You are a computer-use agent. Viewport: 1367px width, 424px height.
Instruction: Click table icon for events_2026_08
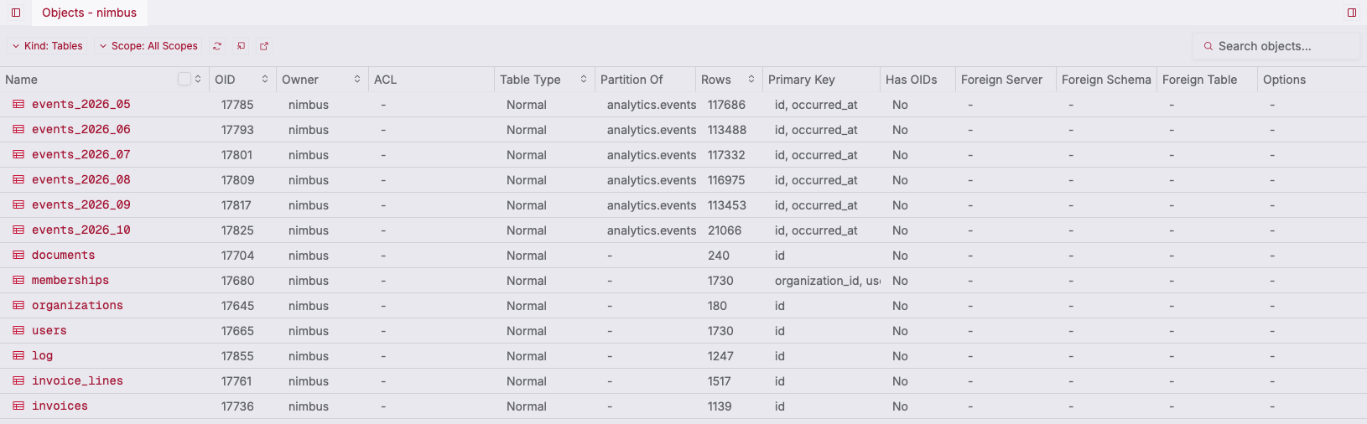coord(18,180)
